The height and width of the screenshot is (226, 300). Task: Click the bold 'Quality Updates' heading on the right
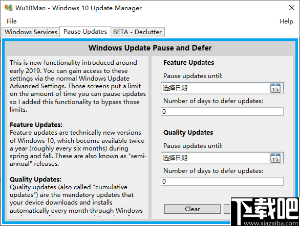click(x=188, y=132)
